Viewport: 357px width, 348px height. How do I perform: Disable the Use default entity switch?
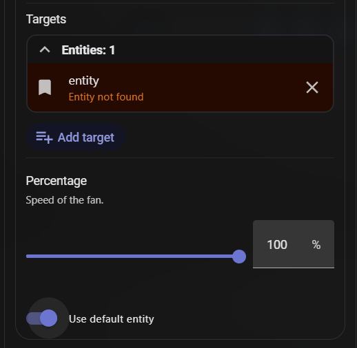point(42,318)
